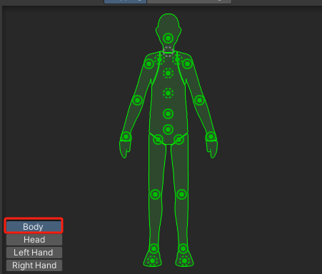Screen dimensions: 322x274
Task: Select the upper leg bone circle on left-side leg
Action: [x=158, y=139]
